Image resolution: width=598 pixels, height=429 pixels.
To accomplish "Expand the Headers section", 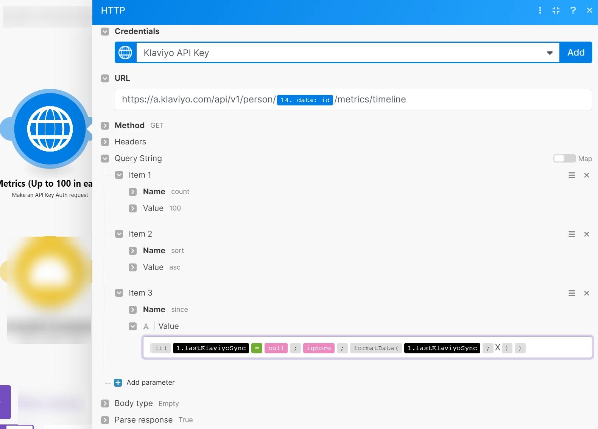I will [105, 142].
